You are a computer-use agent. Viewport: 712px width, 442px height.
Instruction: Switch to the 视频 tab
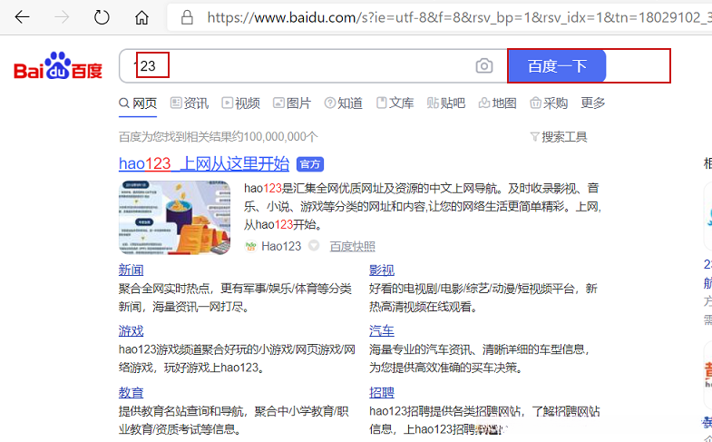click(x=240, y=103)
